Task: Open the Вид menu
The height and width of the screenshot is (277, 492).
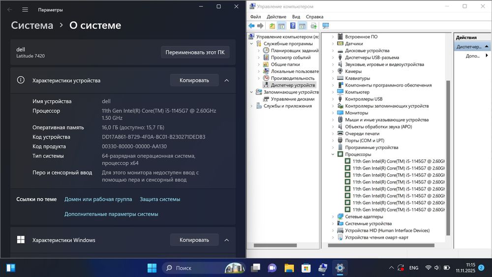Action: (x=296, y=17)
